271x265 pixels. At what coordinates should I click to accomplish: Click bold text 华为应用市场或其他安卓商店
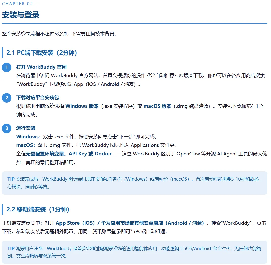pyautogui.click(x=132, y=223)
